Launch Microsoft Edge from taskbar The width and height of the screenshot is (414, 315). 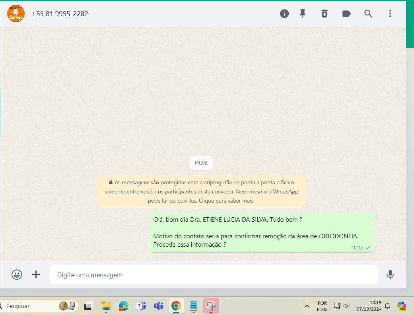point(123,306)
